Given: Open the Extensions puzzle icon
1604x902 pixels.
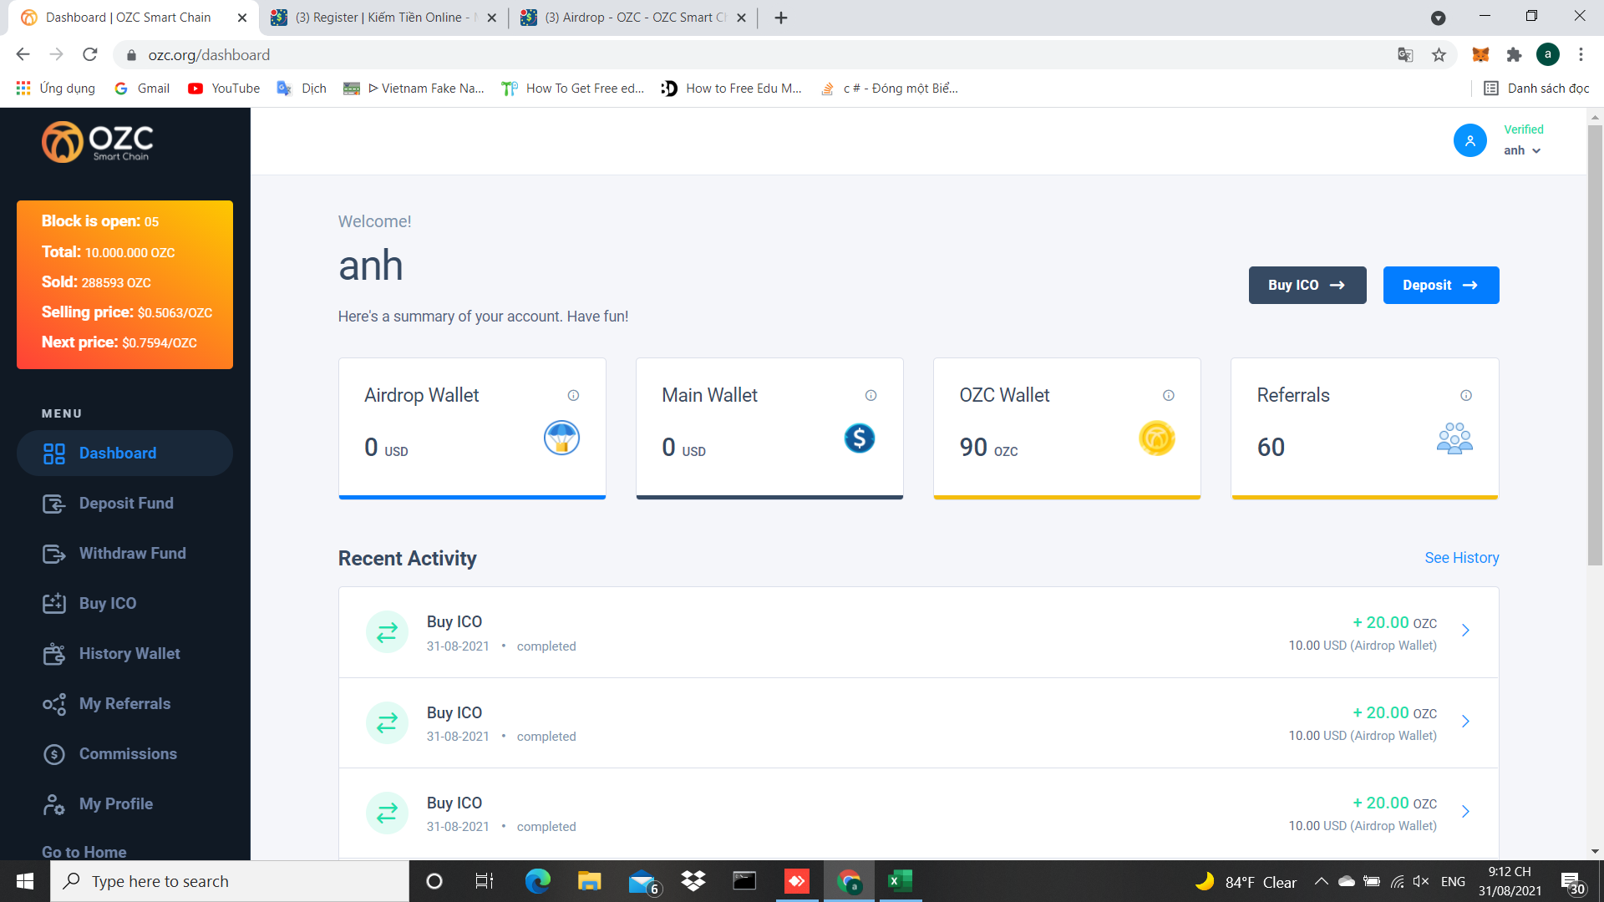Looking at the screenshot, I should tap(1514, 55).
